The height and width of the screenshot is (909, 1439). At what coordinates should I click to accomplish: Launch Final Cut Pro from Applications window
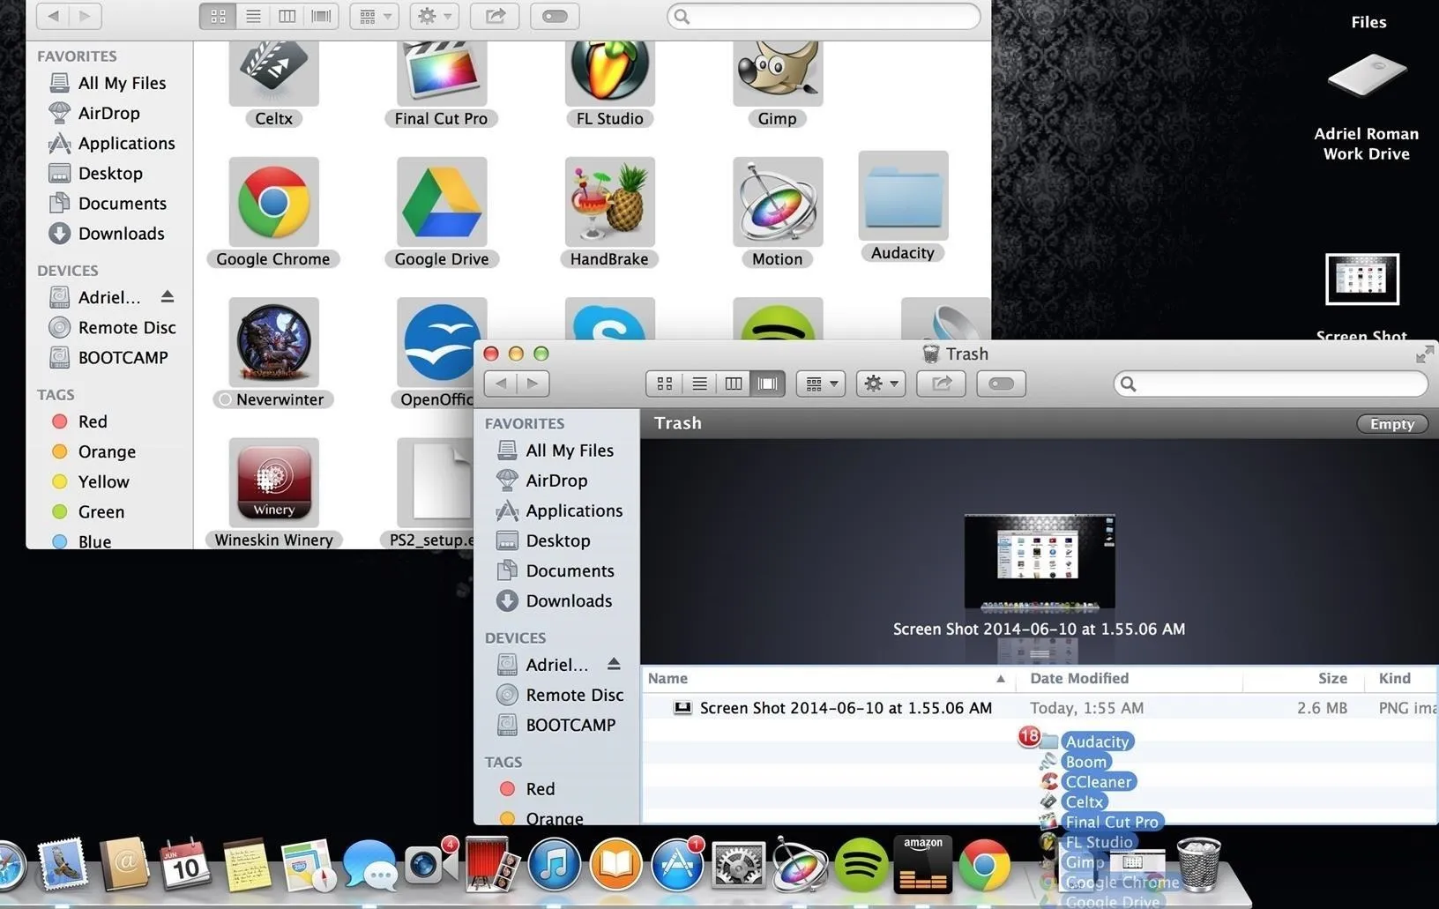(x=441, y=76)
